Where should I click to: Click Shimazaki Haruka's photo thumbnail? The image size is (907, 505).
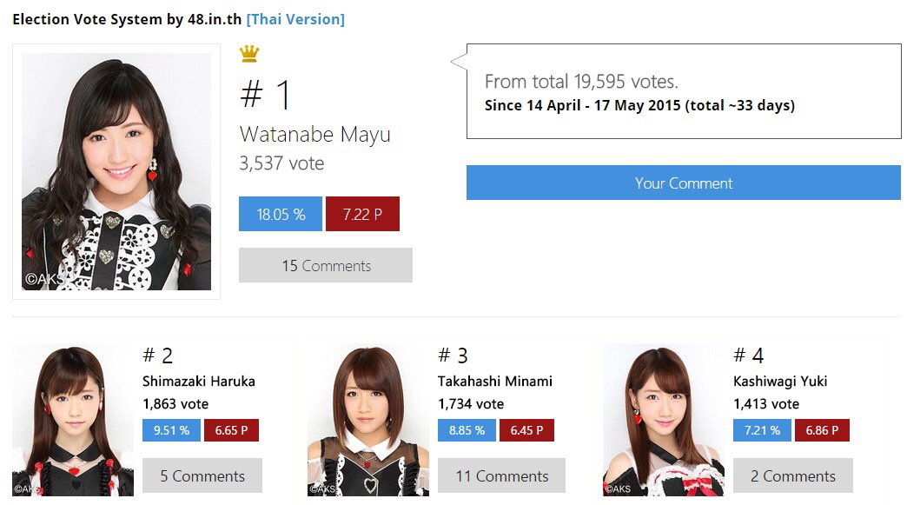coord(73,420)
